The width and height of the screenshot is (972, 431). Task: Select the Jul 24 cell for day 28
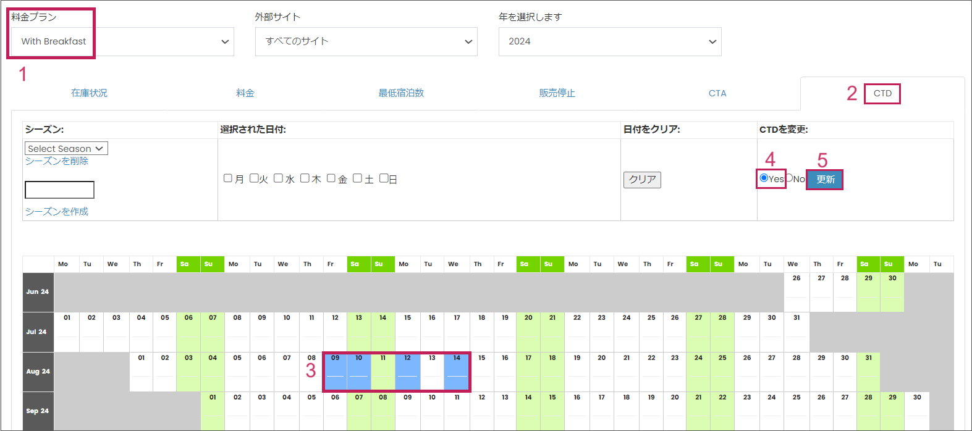pyautogui.click(x=722, y=332)
